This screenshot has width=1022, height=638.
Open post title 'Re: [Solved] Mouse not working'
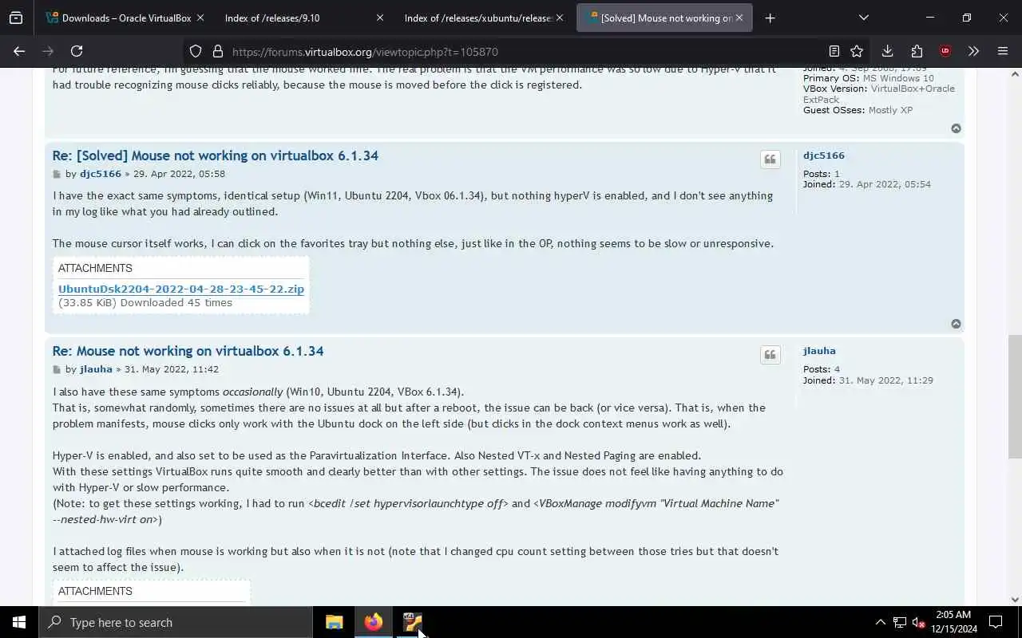[x=216, y=156]
